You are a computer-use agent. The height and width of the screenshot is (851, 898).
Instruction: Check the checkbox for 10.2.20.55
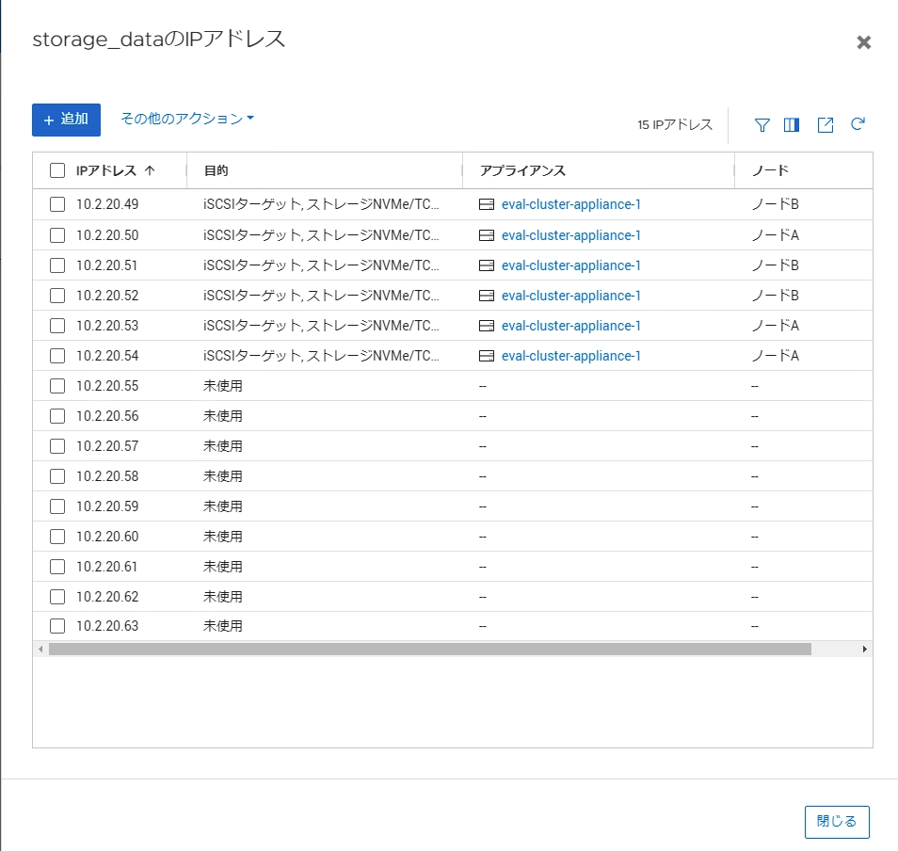pos(56,385)
